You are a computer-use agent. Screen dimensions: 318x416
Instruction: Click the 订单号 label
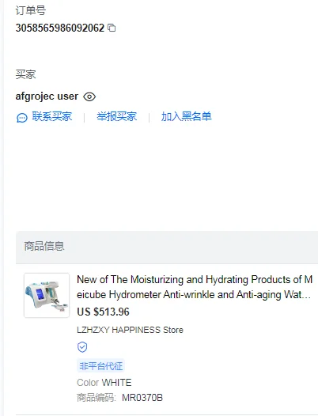[31, 10]
